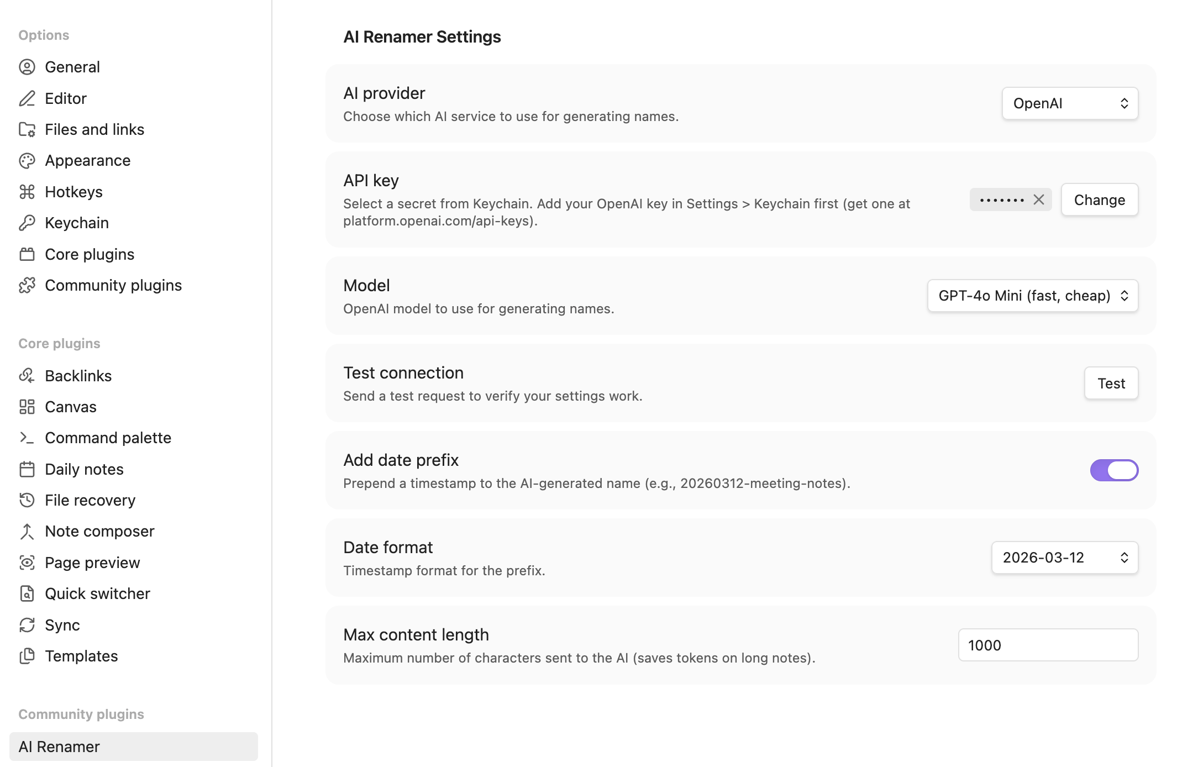The height and width of the screenshot is (767, 1177).
Task: Open File recovery via history icon
Action: pyautogui.click(x=27, y=500)
